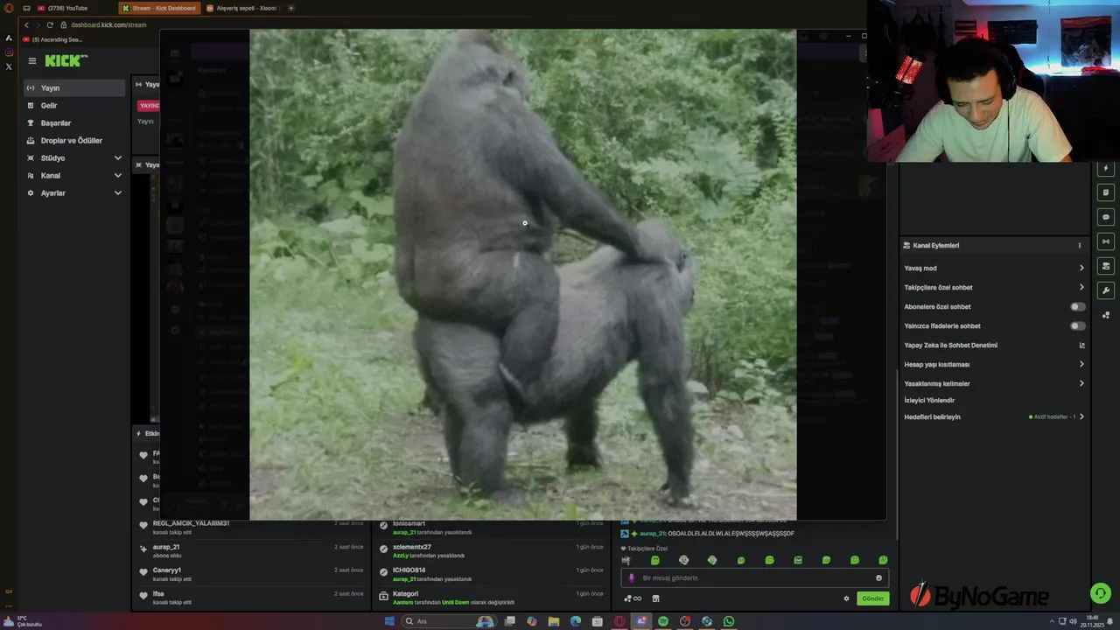Open Spotify from the taskbar
The height and width of the screenshot is (630, 1120).
coord(663,621)
